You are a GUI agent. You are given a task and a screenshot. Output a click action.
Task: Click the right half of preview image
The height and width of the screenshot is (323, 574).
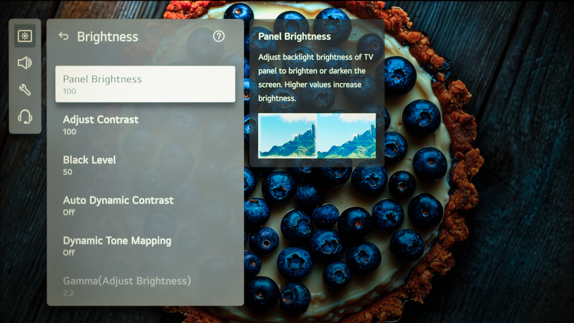coord(346,136)
